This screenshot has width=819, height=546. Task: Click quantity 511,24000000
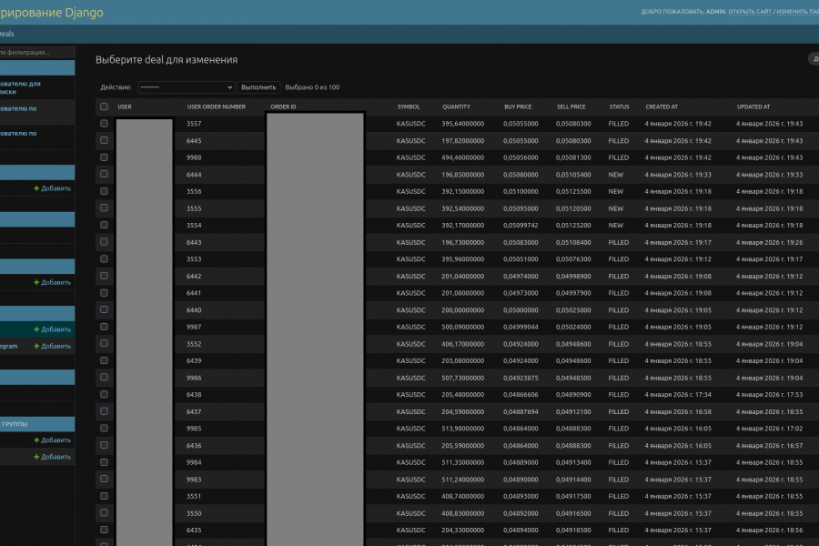point(463,480)
